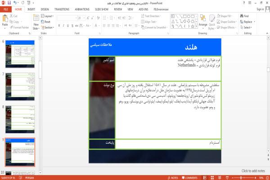Click the Reset slide button
The height and width of the screenshot is (180, 270).
click(45, 22)
